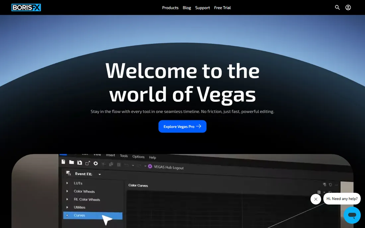Screen dimensions: 365x228
Task: Open the Event FX dropdown arrow
Action: (x=100, y=174)
